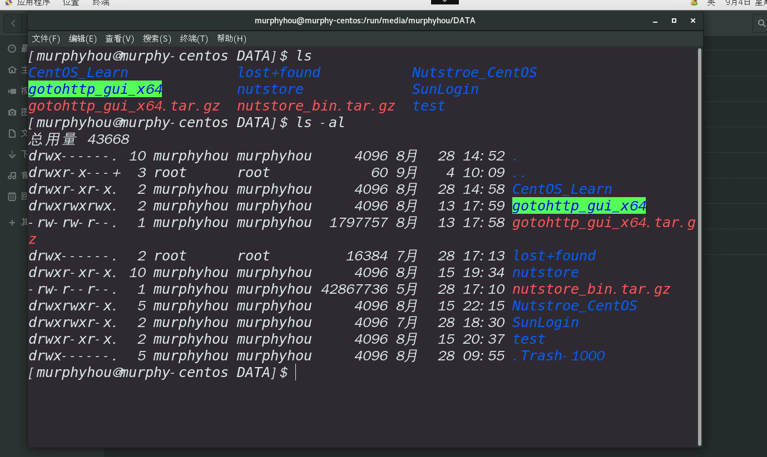
Task: Maximize the terminal window
Action: coord(674,21)
